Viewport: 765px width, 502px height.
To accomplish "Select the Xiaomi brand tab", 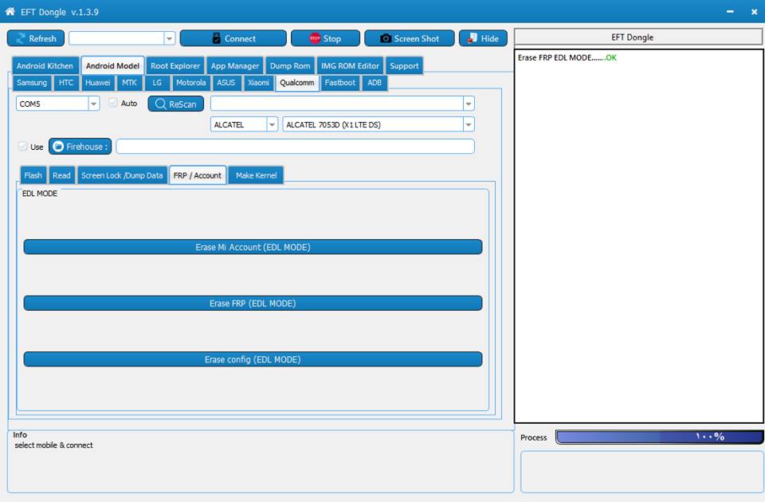I will pos(258,82).
